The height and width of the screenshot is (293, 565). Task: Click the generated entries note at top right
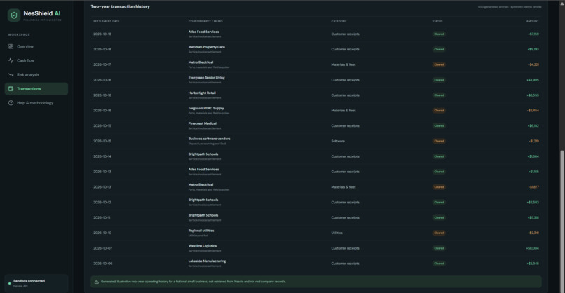(x=510, y=7)
